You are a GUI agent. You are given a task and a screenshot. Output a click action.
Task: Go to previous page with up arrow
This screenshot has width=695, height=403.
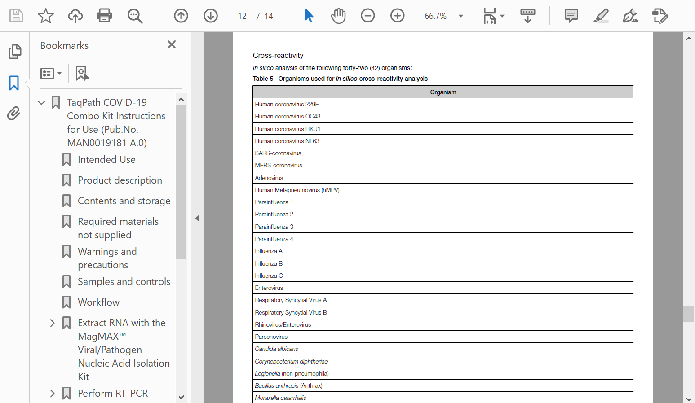181,16
